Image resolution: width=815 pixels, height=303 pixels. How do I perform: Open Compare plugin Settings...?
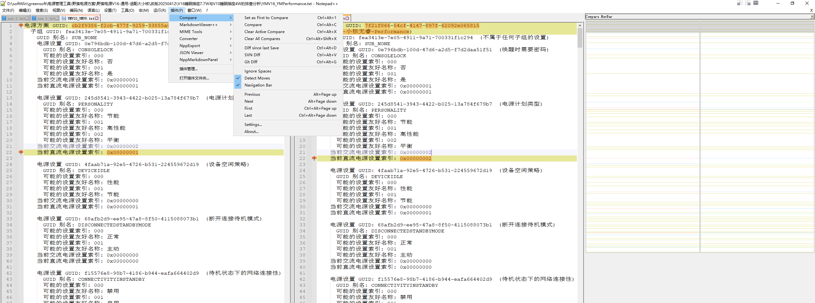(x=253, y=125)
